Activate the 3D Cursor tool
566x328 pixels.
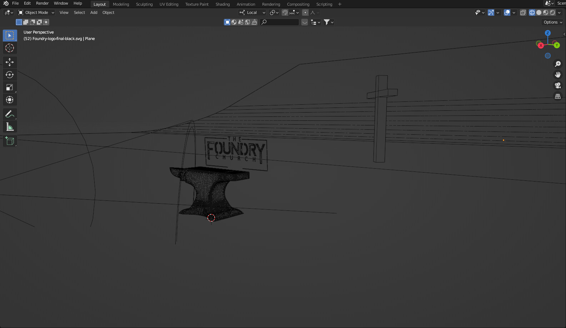[10, 48]
